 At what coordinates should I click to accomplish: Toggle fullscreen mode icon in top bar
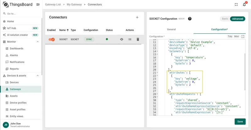point(236,4)
